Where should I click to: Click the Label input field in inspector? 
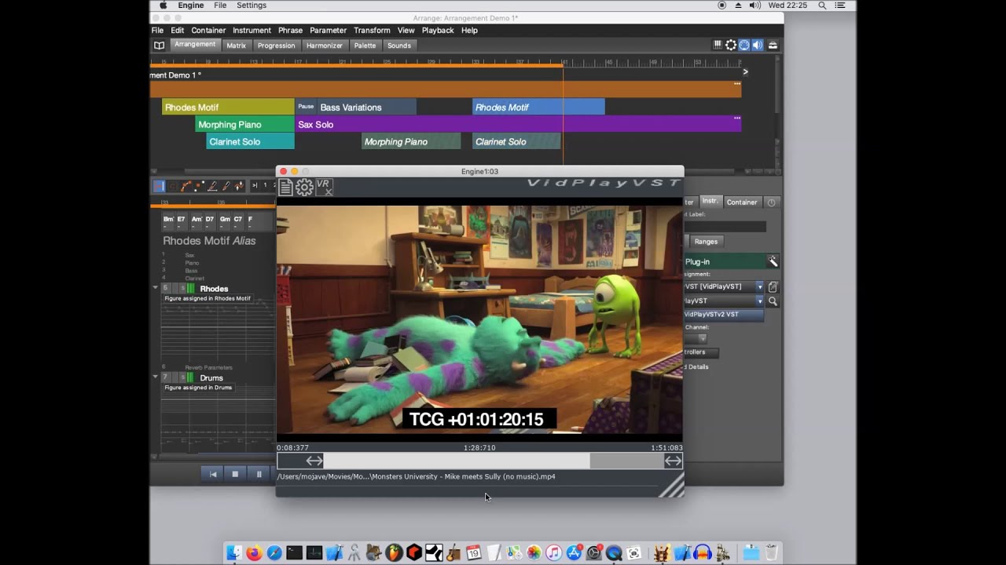[725, 227]
